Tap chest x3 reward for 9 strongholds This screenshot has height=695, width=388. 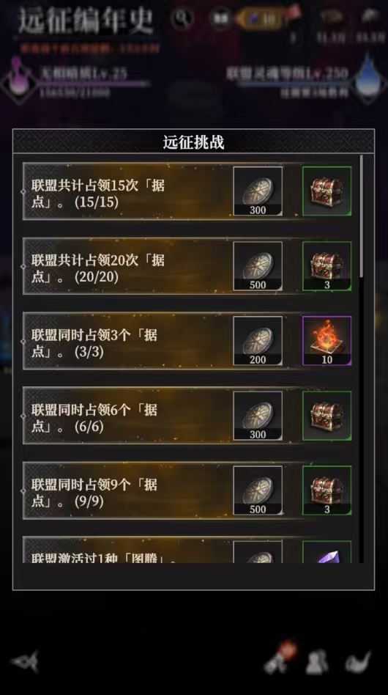327,490
